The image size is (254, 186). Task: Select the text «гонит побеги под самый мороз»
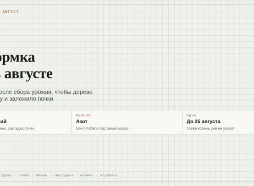click(102, 128)
